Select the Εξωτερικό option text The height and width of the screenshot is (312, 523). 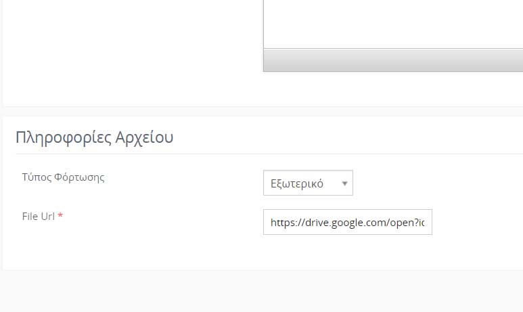[x=297, y=183]
